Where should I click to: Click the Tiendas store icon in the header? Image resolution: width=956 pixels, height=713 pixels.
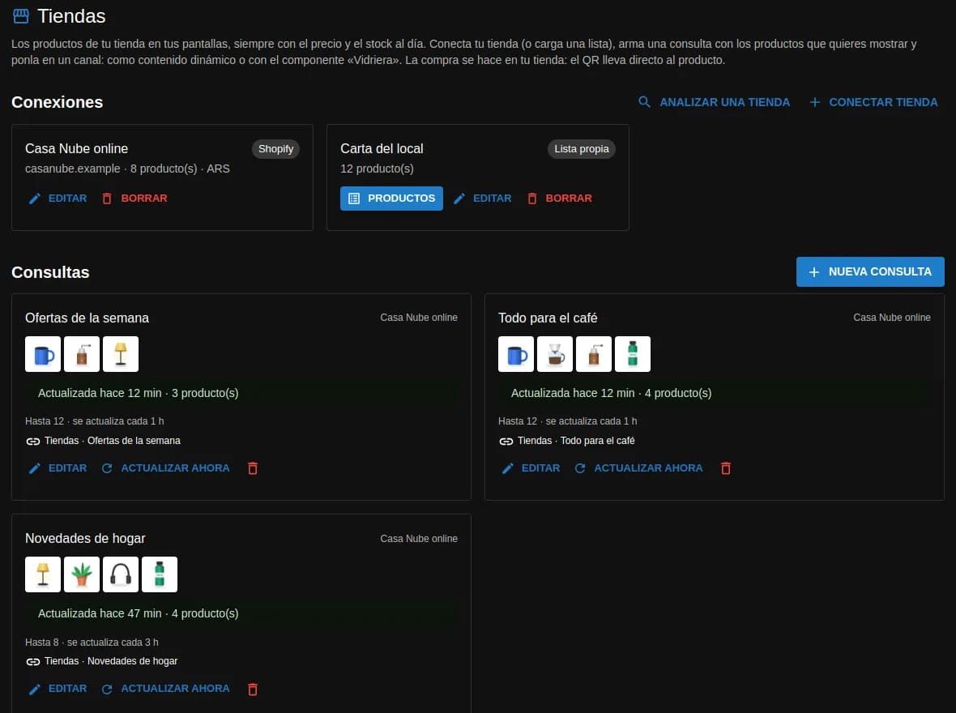tap(21, 16)
